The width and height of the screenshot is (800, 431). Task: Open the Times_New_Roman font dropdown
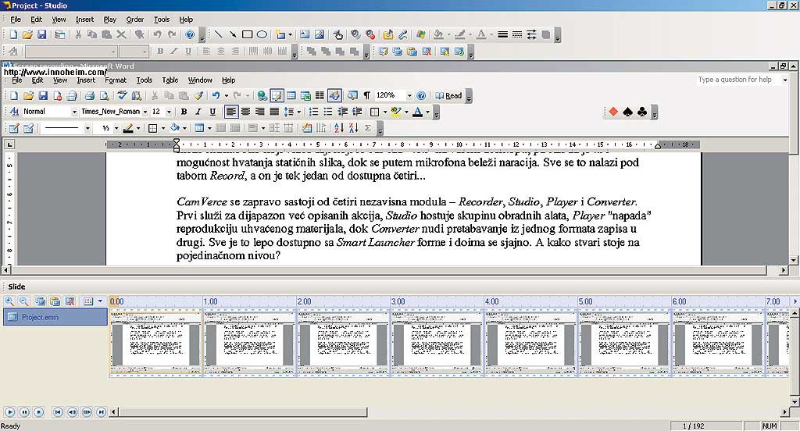click(145, 112)
